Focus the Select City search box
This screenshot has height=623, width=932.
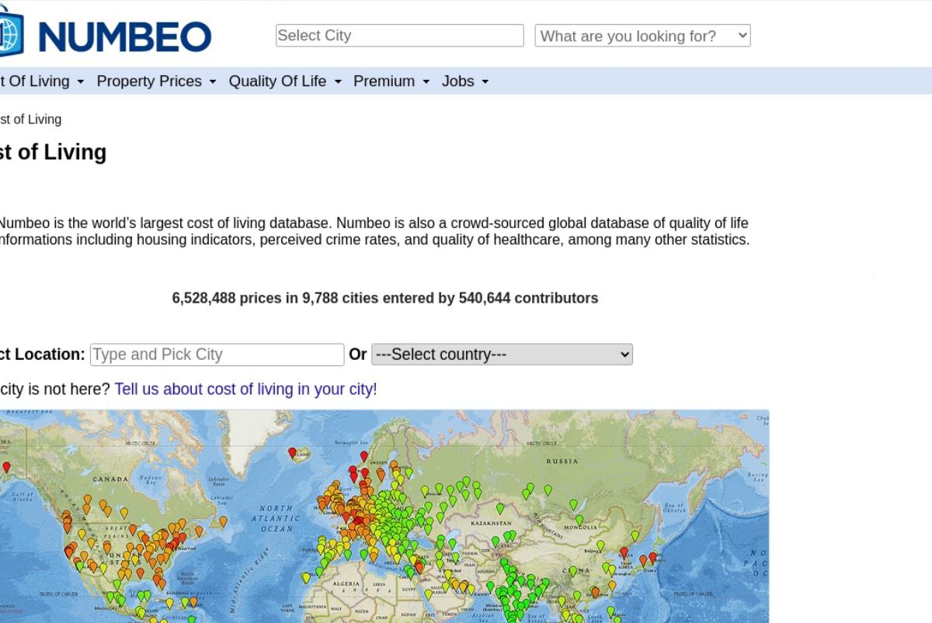click(x=400, y=36)
